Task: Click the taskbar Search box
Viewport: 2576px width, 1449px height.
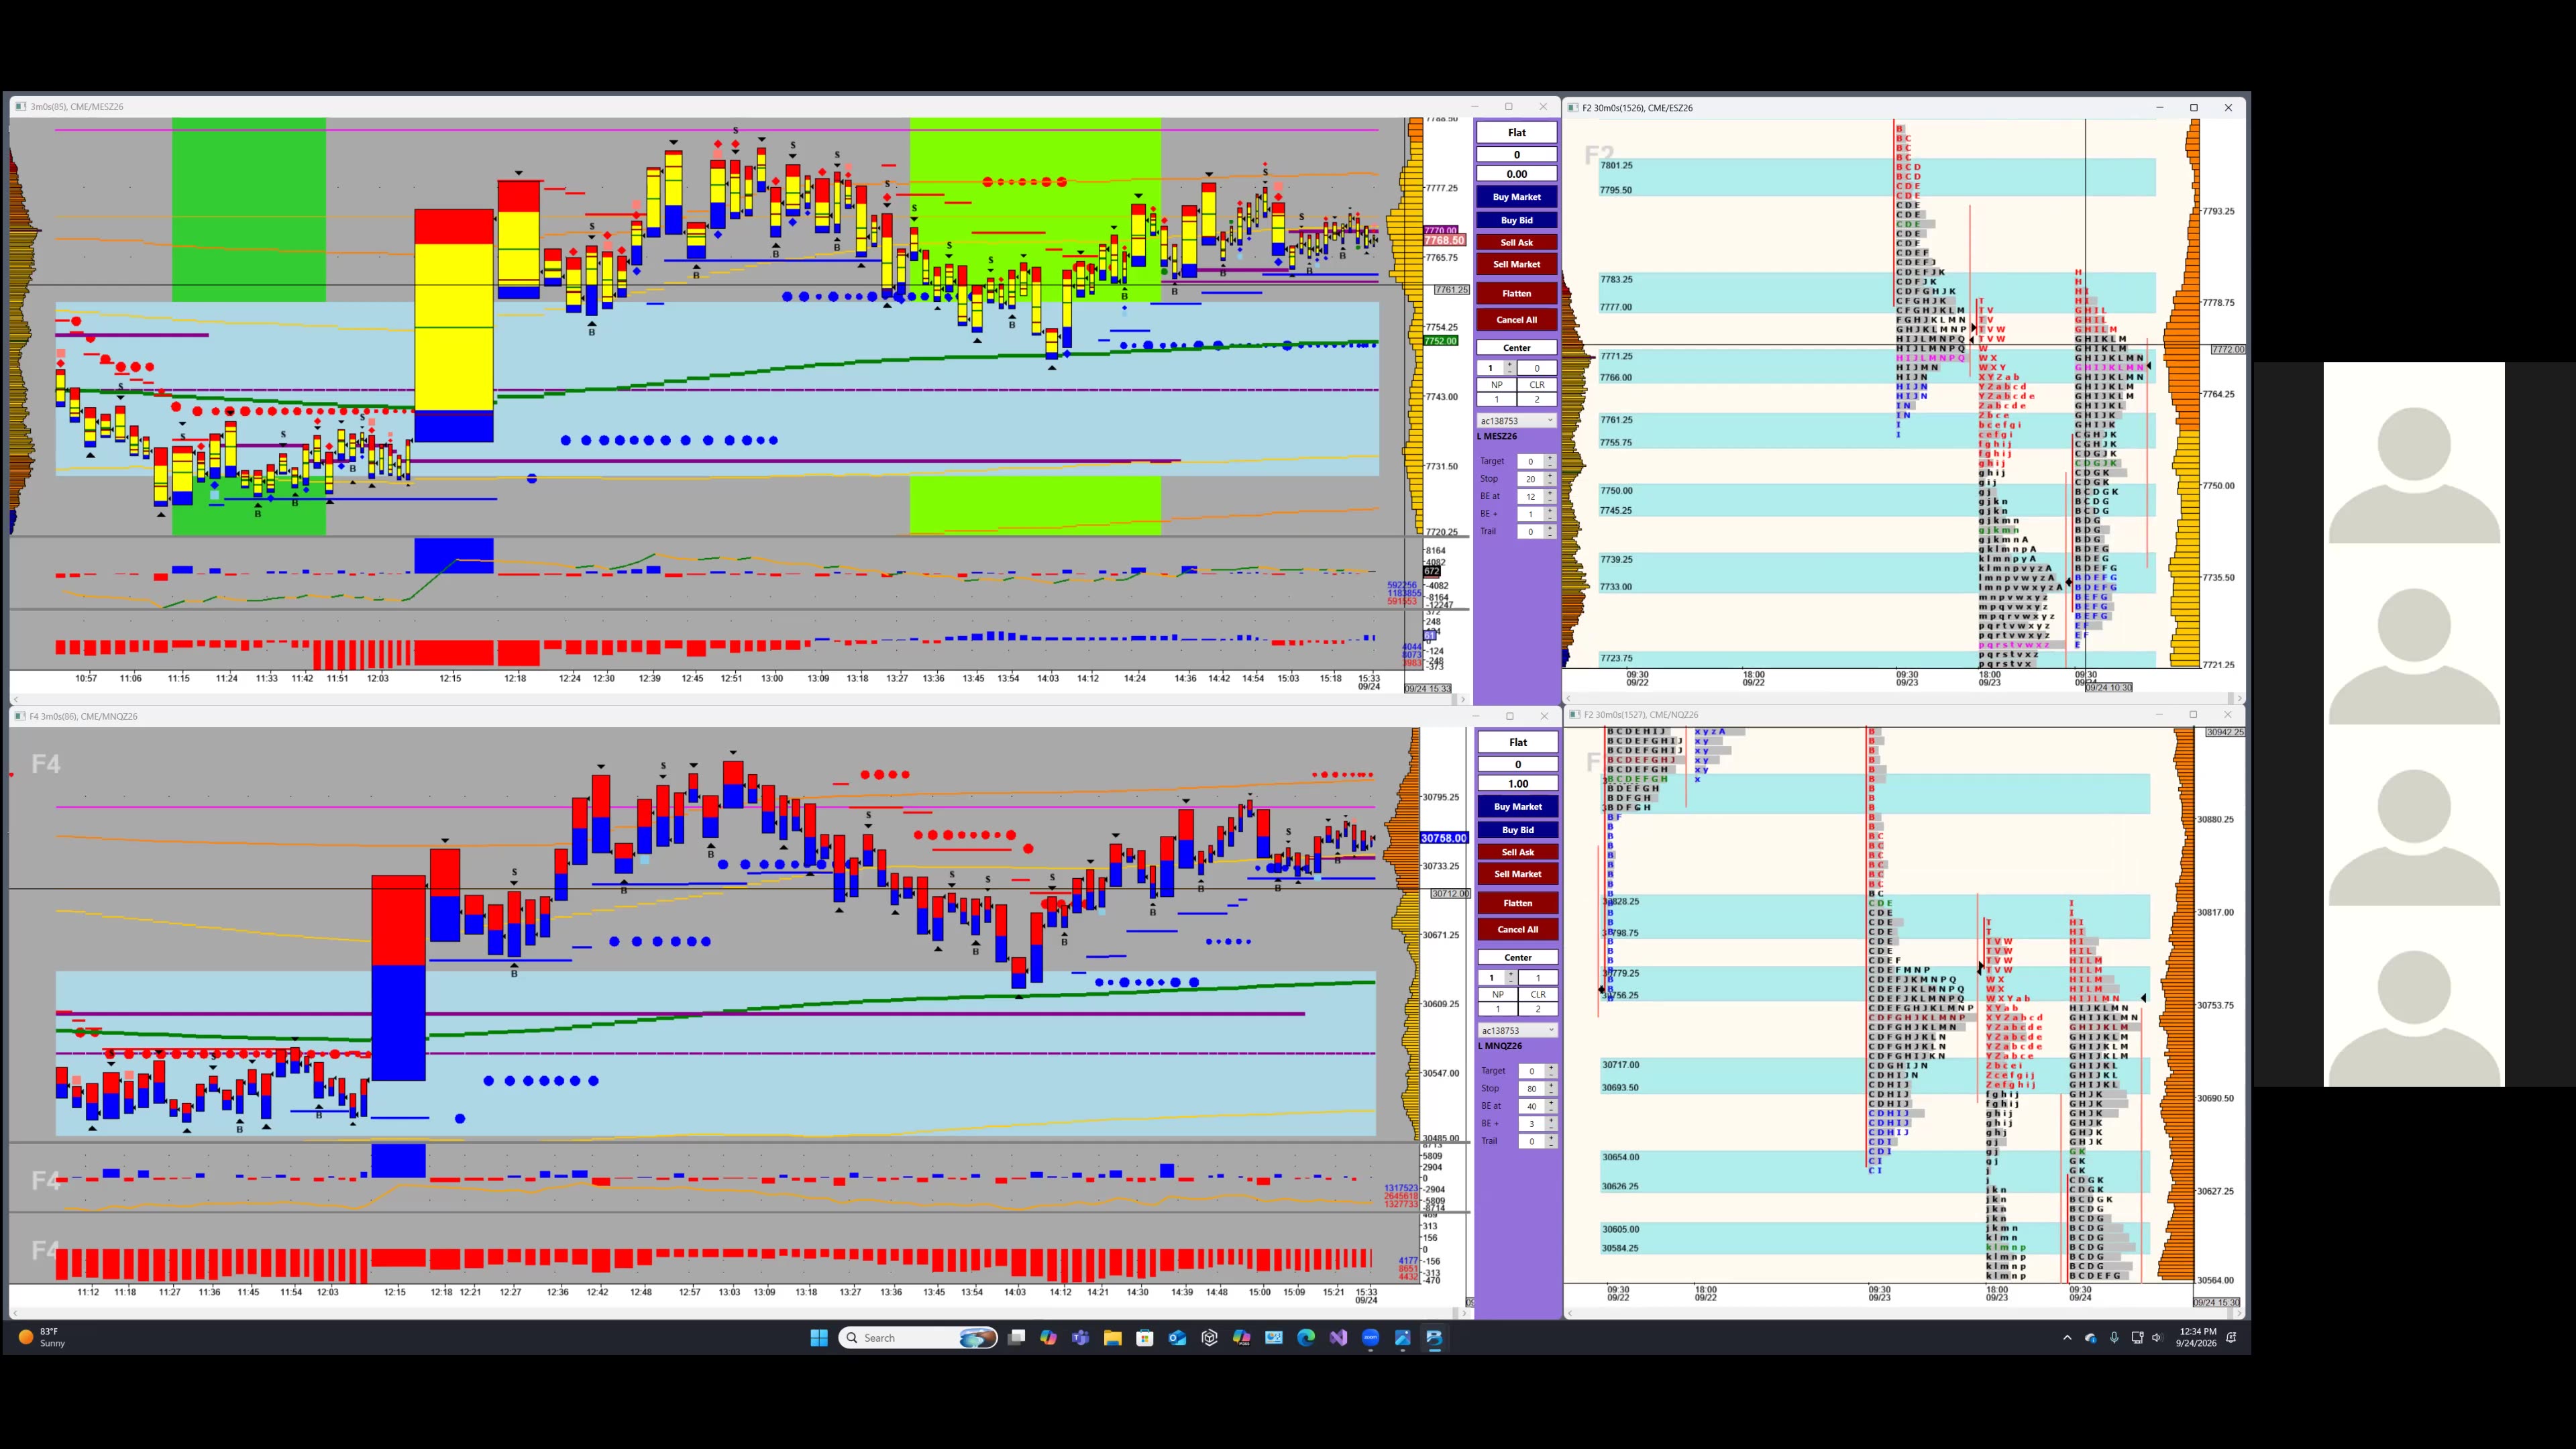Action: pos(918,1338)
